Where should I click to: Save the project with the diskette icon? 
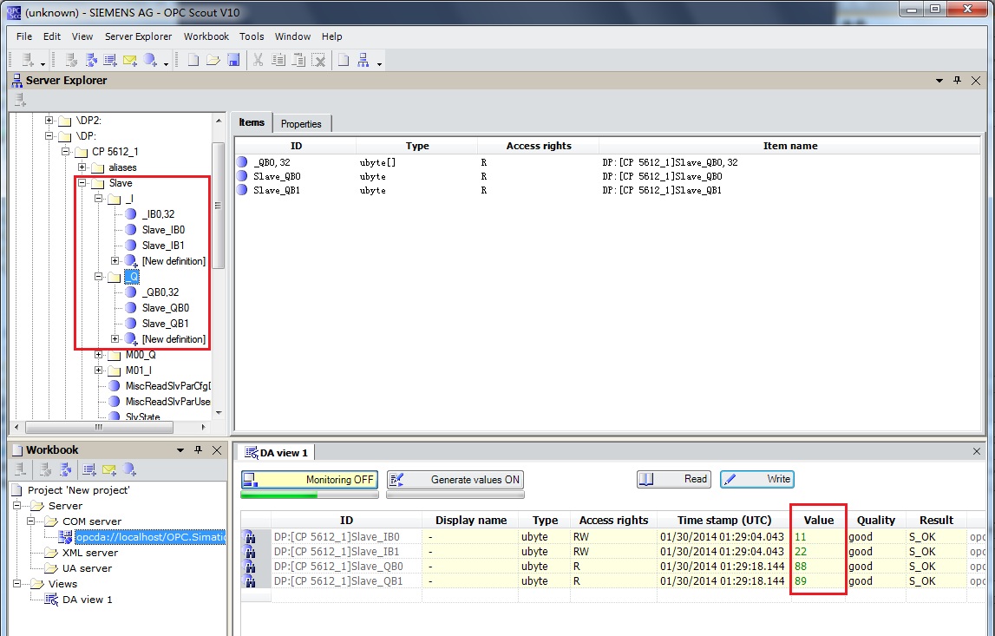click(x=234, y=59)
